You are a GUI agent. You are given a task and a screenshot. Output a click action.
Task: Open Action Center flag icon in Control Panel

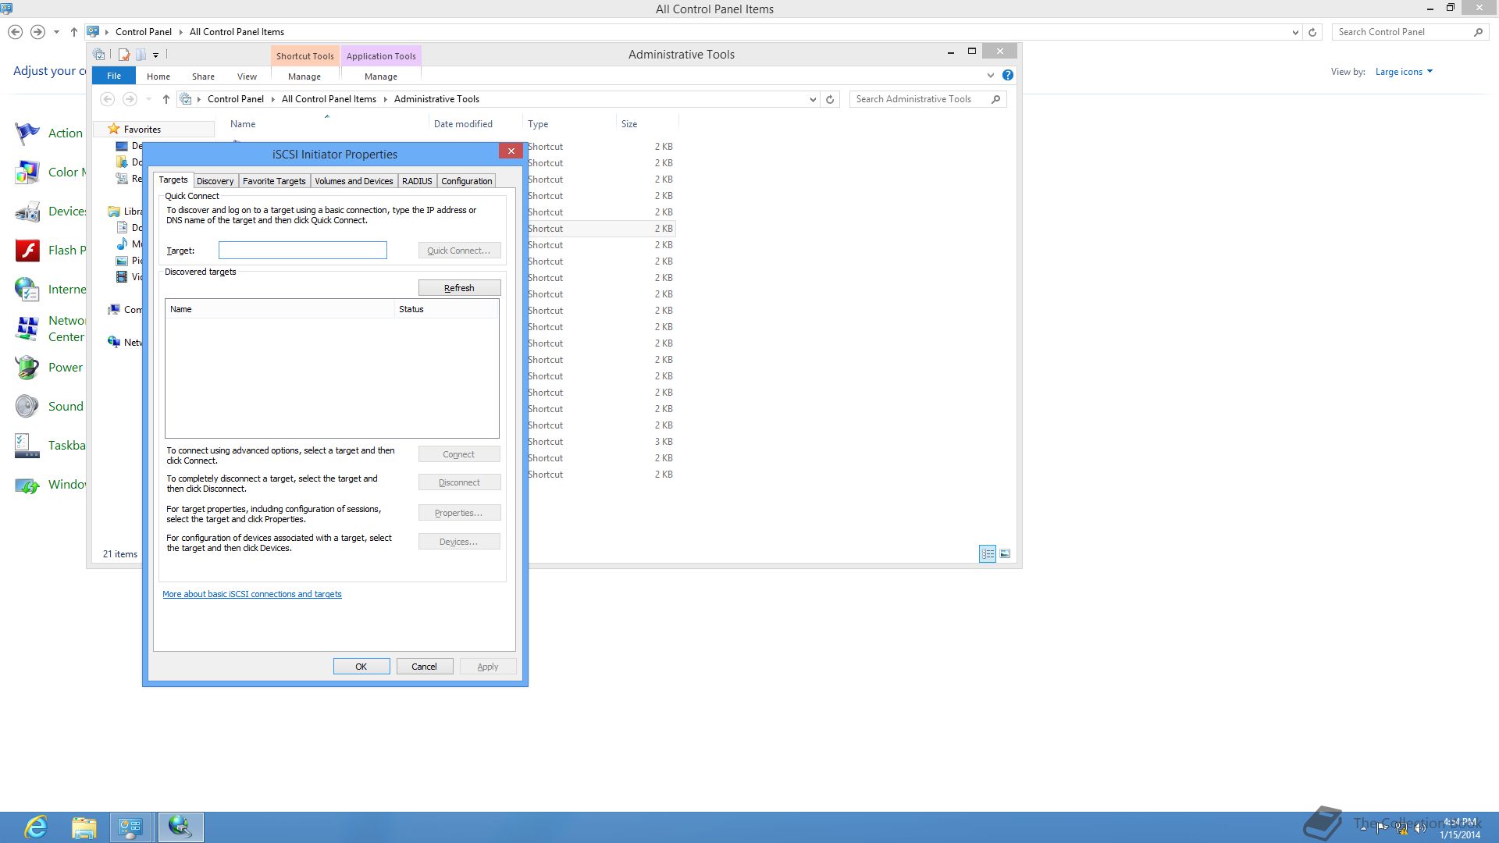(x=27, y=133)
